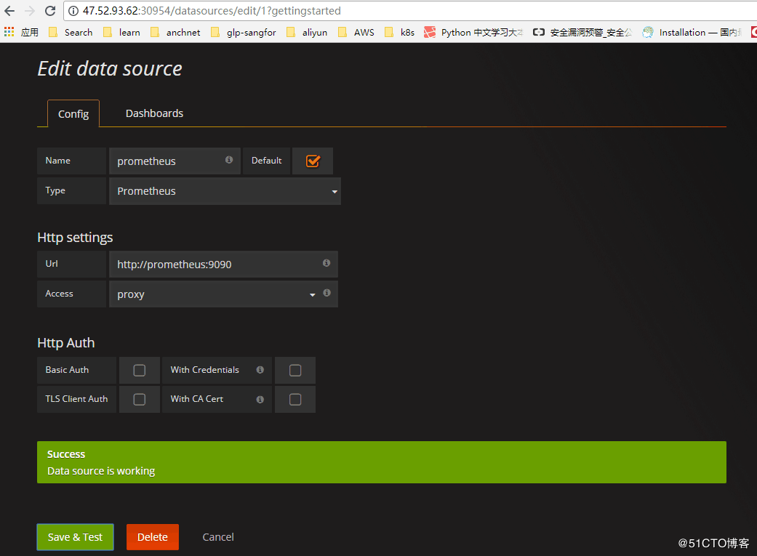Click the browser back arrow
Screen dimensions: 757x556
(x=9, y=11)
